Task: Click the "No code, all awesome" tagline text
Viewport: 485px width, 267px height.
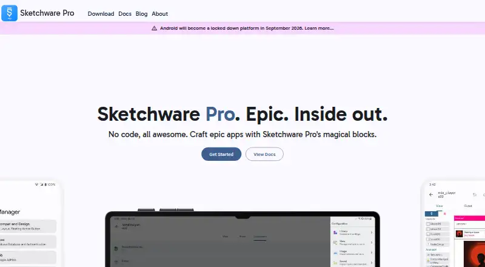Action: click(x=242, y=135)
